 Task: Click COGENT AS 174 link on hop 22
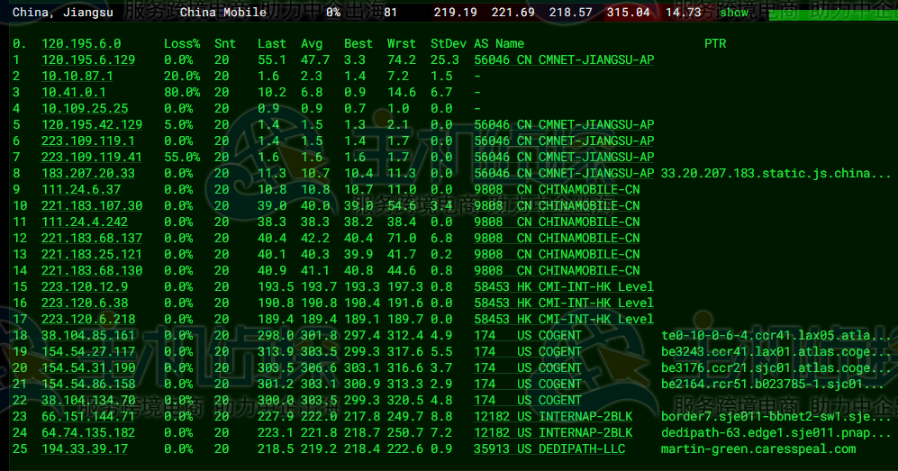tap(528, 400)
